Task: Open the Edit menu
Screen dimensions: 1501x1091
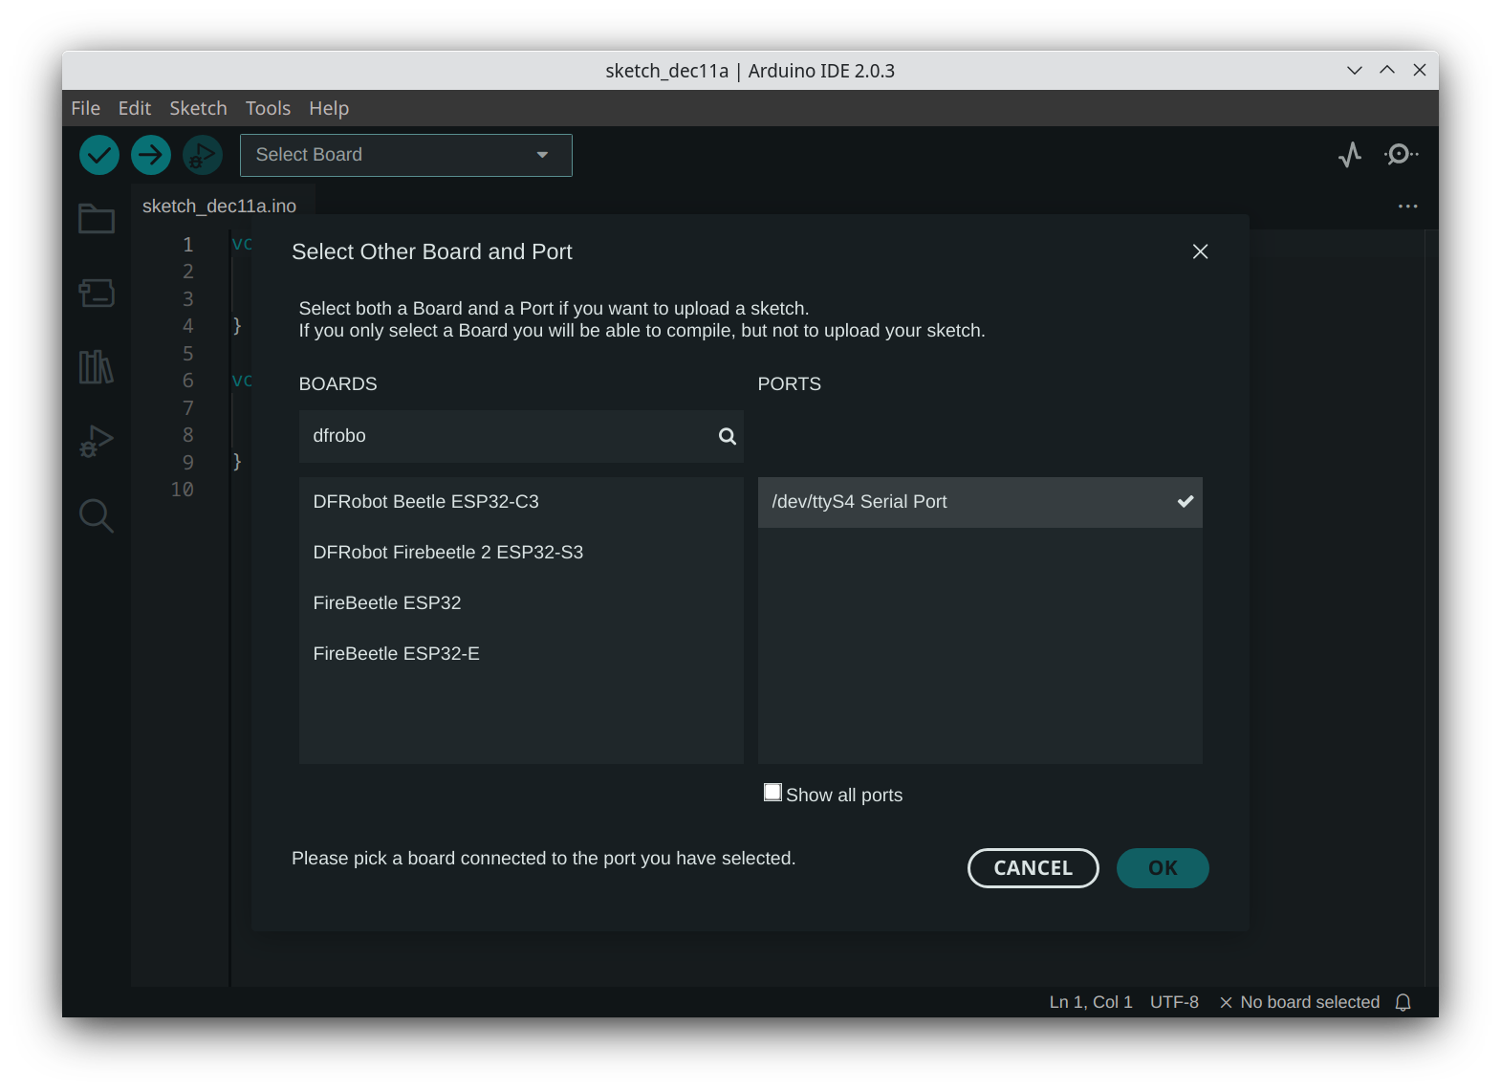Action: pos(135,108)
